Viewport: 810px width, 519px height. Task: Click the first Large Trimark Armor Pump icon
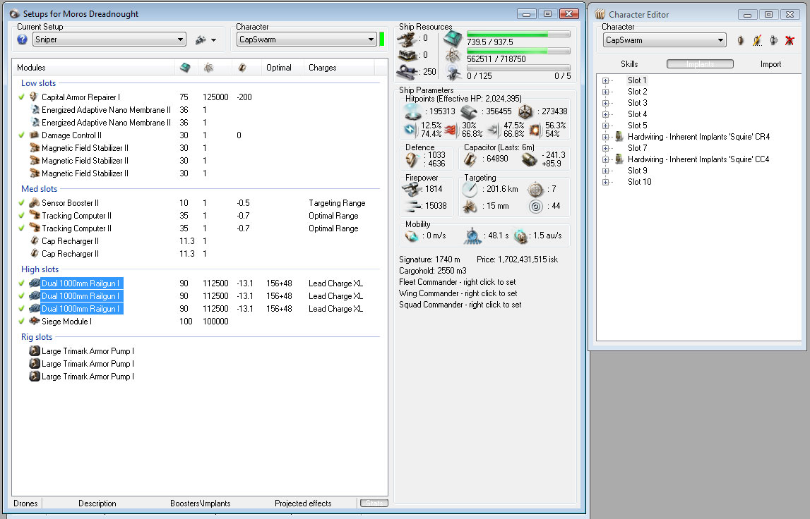[34, 350]
